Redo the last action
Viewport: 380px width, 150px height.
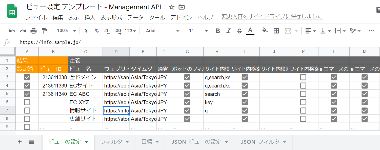pos(23,31)
